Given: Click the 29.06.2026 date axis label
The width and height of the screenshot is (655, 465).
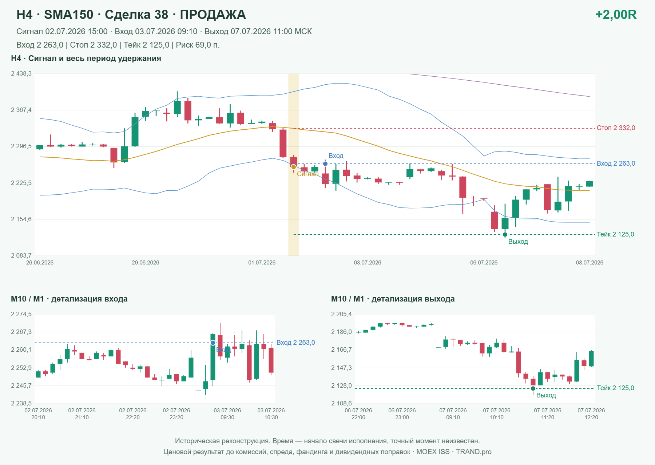Looking at the screenshot, I should tap(146, 263).
